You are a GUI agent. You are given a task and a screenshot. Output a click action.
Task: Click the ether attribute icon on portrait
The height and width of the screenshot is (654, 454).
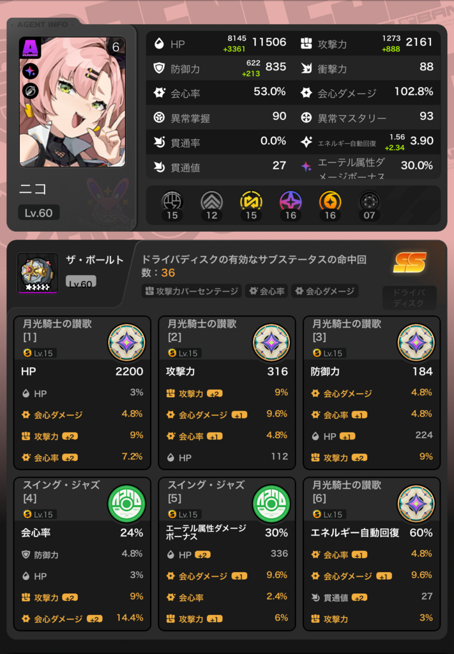(31, 72)
